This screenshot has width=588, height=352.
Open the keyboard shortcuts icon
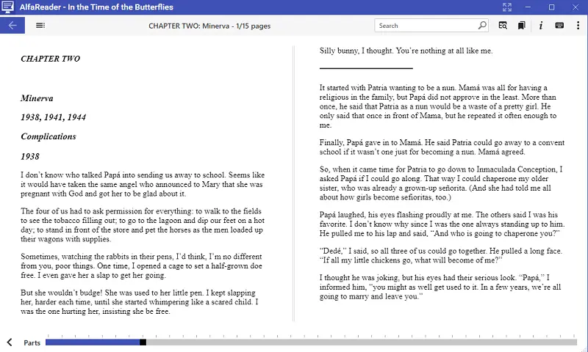coord(560,26)
